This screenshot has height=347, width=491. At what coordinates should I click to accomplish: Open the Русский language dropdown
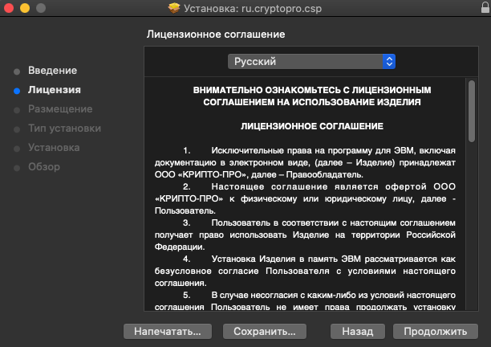(x=311, y=61)
